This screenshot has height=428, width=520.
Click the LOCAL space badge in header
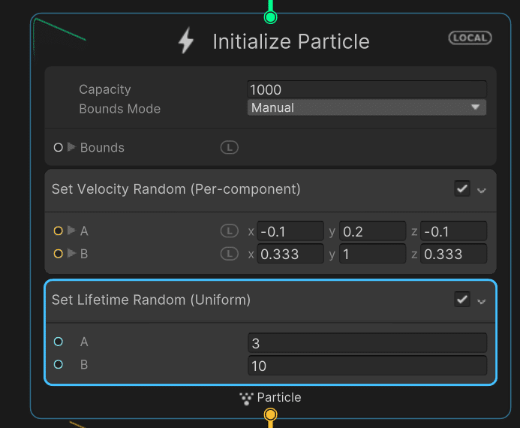(470, 38)
